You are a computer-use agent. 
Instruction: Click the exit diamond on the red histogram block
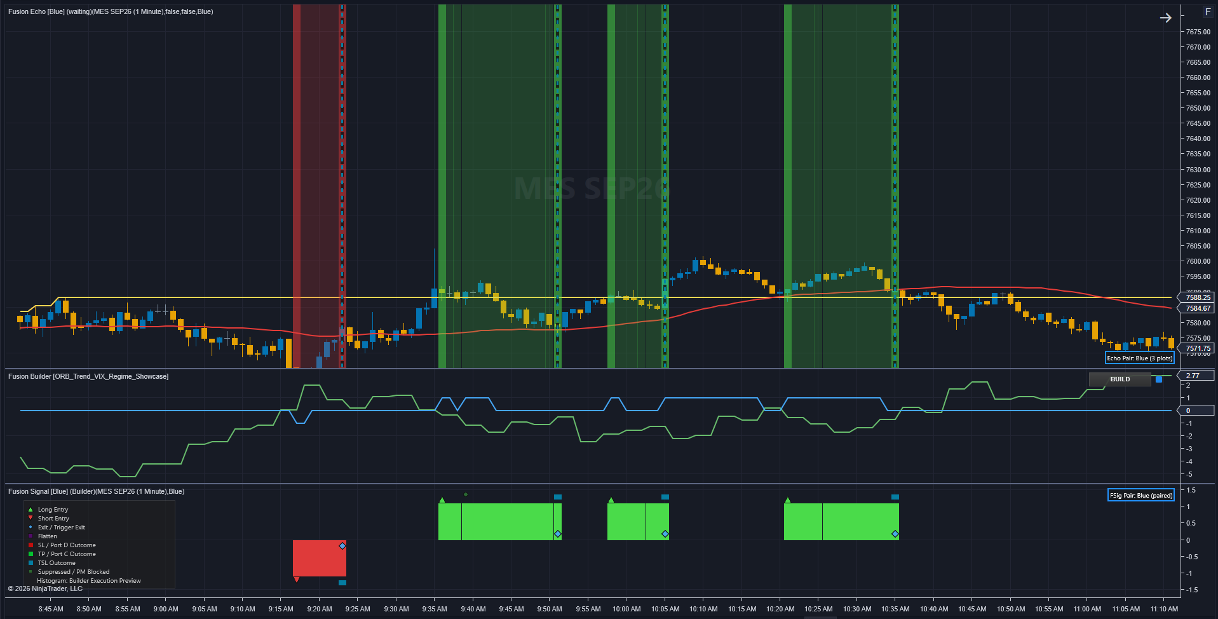[342, 546]
